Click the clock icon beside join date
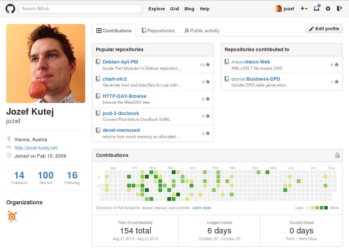The image size is (349, 251). point(9,155)
